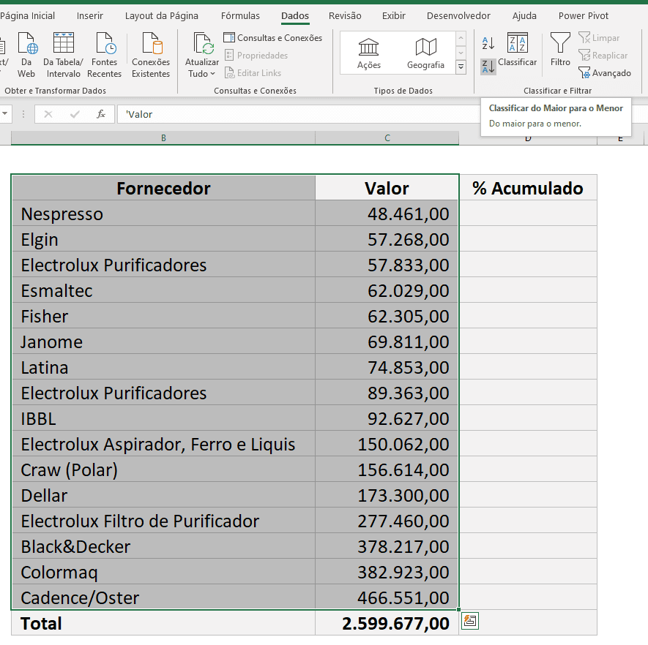
Task: Expand the Atualizar Tudo dropdown arrow
Action: (213, 74)
